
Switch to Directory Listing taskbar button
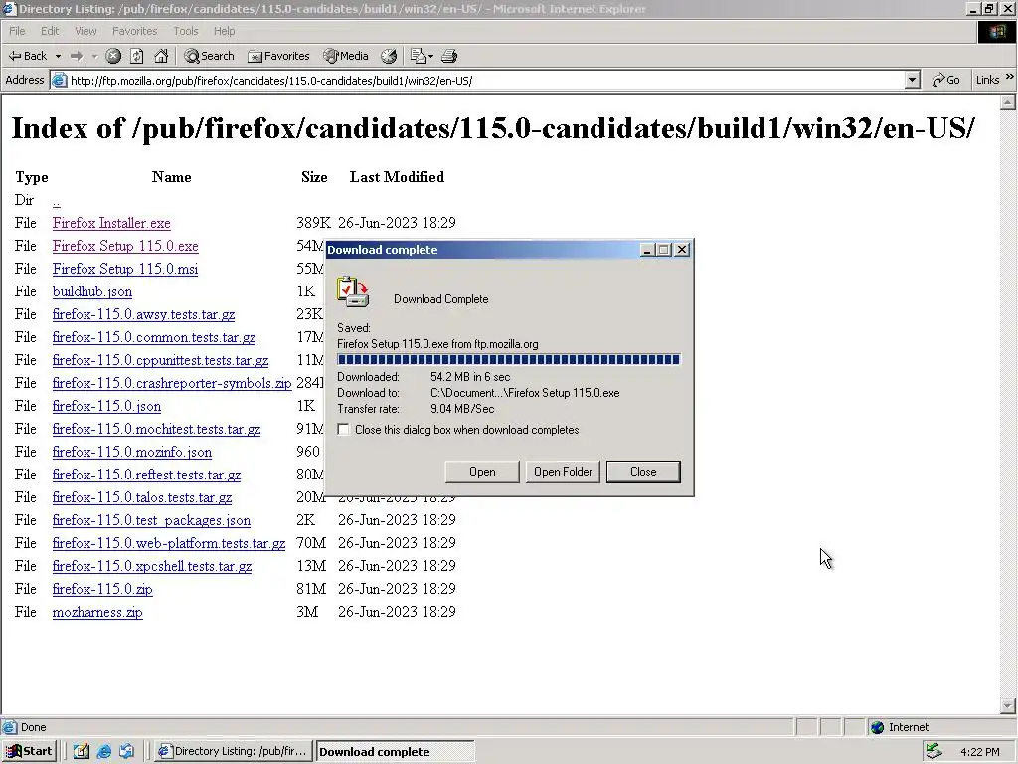pyautogui.click(x=234, y=751)
